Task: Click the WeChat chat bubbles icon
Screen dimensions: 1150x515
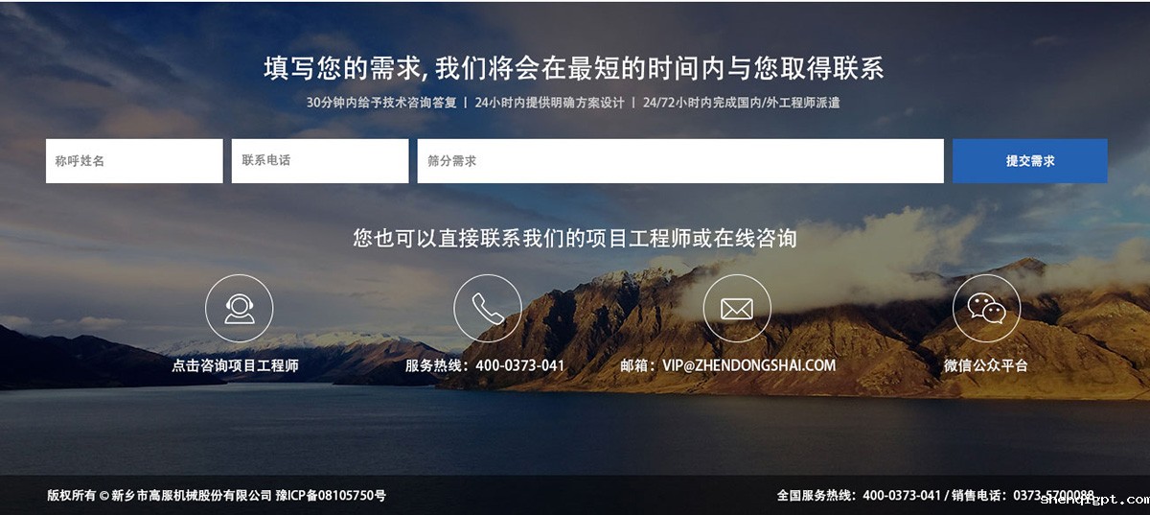Action: (986, 308)
